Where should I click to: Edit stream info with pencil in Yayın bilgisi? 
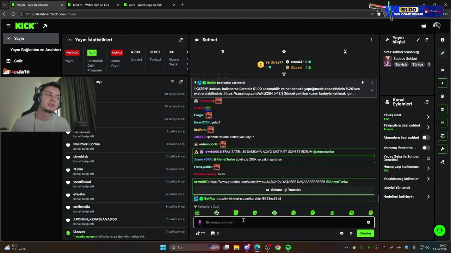click(x=418, y=40)
